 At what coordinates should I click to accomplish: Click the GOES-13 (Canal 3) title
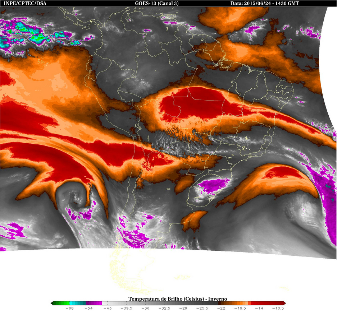(x=157, y=4)
